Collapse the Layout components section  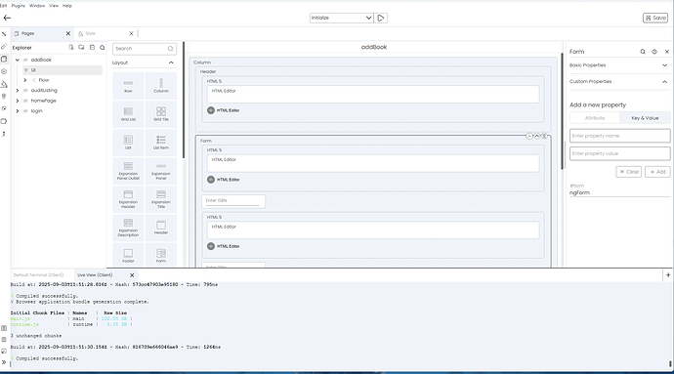pyautogui.click(x=171, y=62)
